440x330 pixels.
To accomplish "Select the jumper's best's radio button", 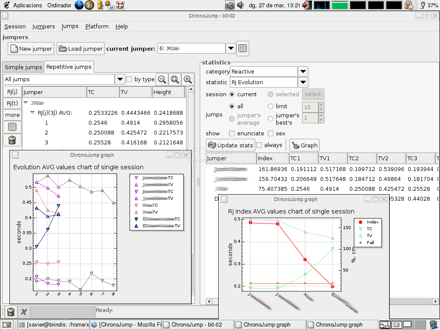I will point(270,119).
